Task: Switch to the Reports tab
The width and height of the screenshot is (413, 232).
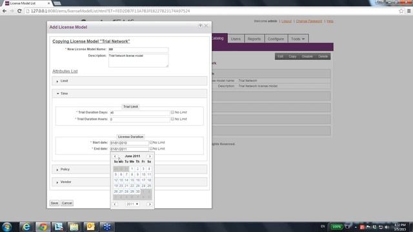Action: click(x=254, y=39)
